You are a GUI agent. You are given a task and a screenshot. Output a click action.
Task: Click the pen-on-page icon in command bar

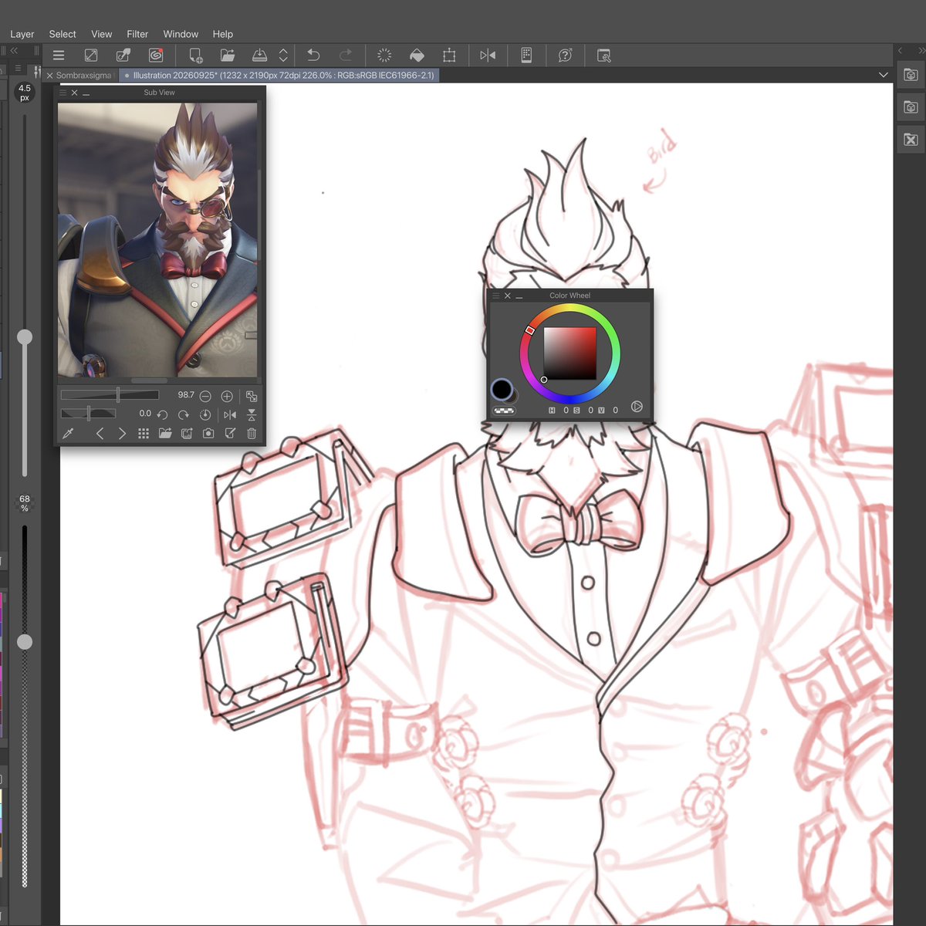(x=123, y=56)
